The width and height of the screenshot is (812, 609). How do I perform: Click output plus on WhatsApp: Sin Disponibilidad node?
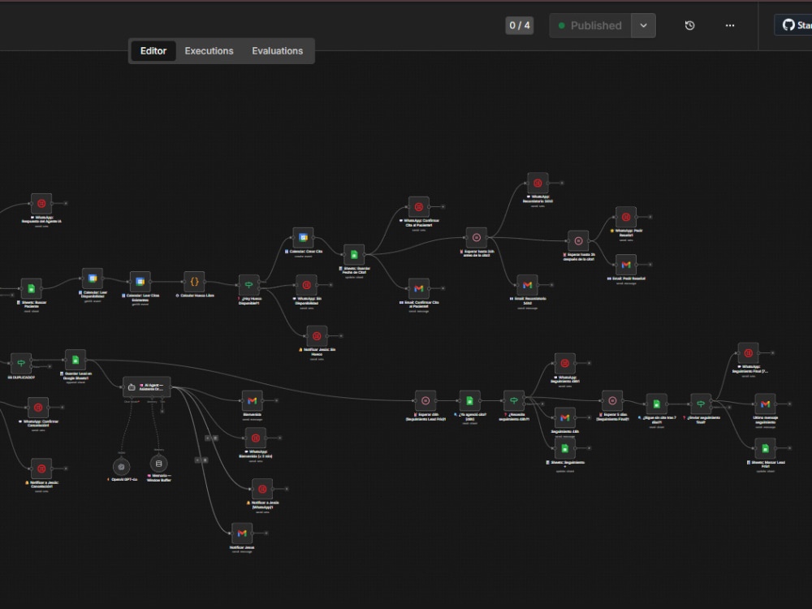[331, 285]
